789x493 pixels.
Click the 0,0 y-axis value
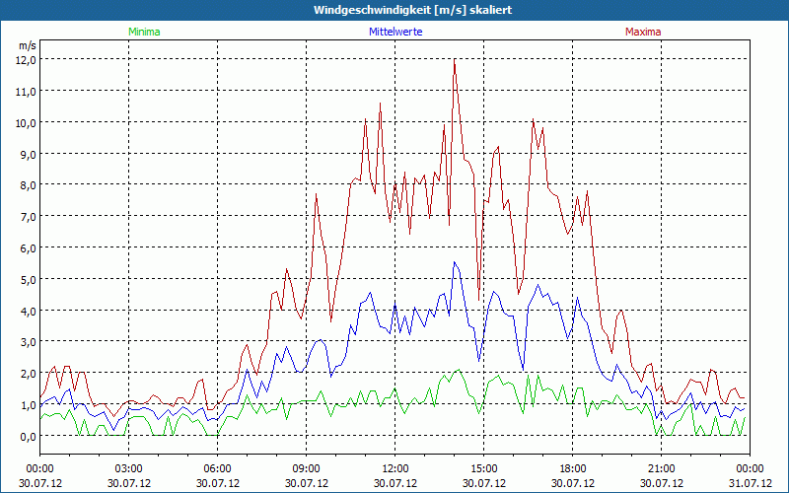pos(29,437)
